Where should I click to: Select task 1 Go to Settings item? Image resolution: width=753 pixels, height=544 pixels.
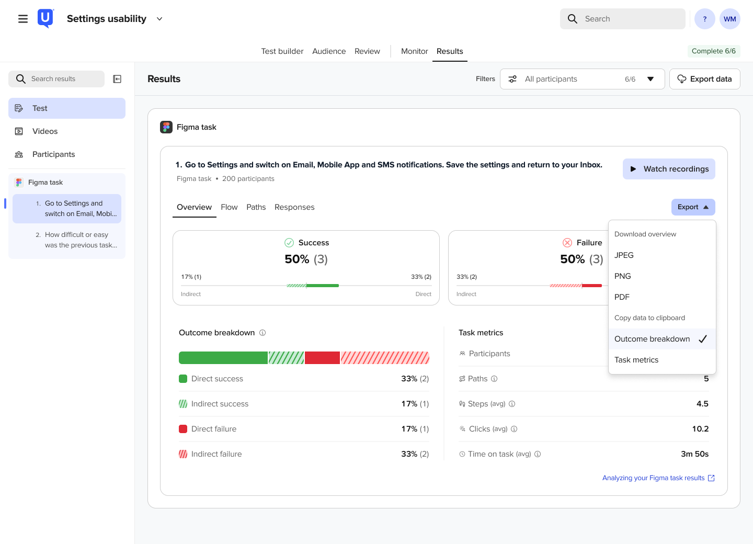(67, 209)
